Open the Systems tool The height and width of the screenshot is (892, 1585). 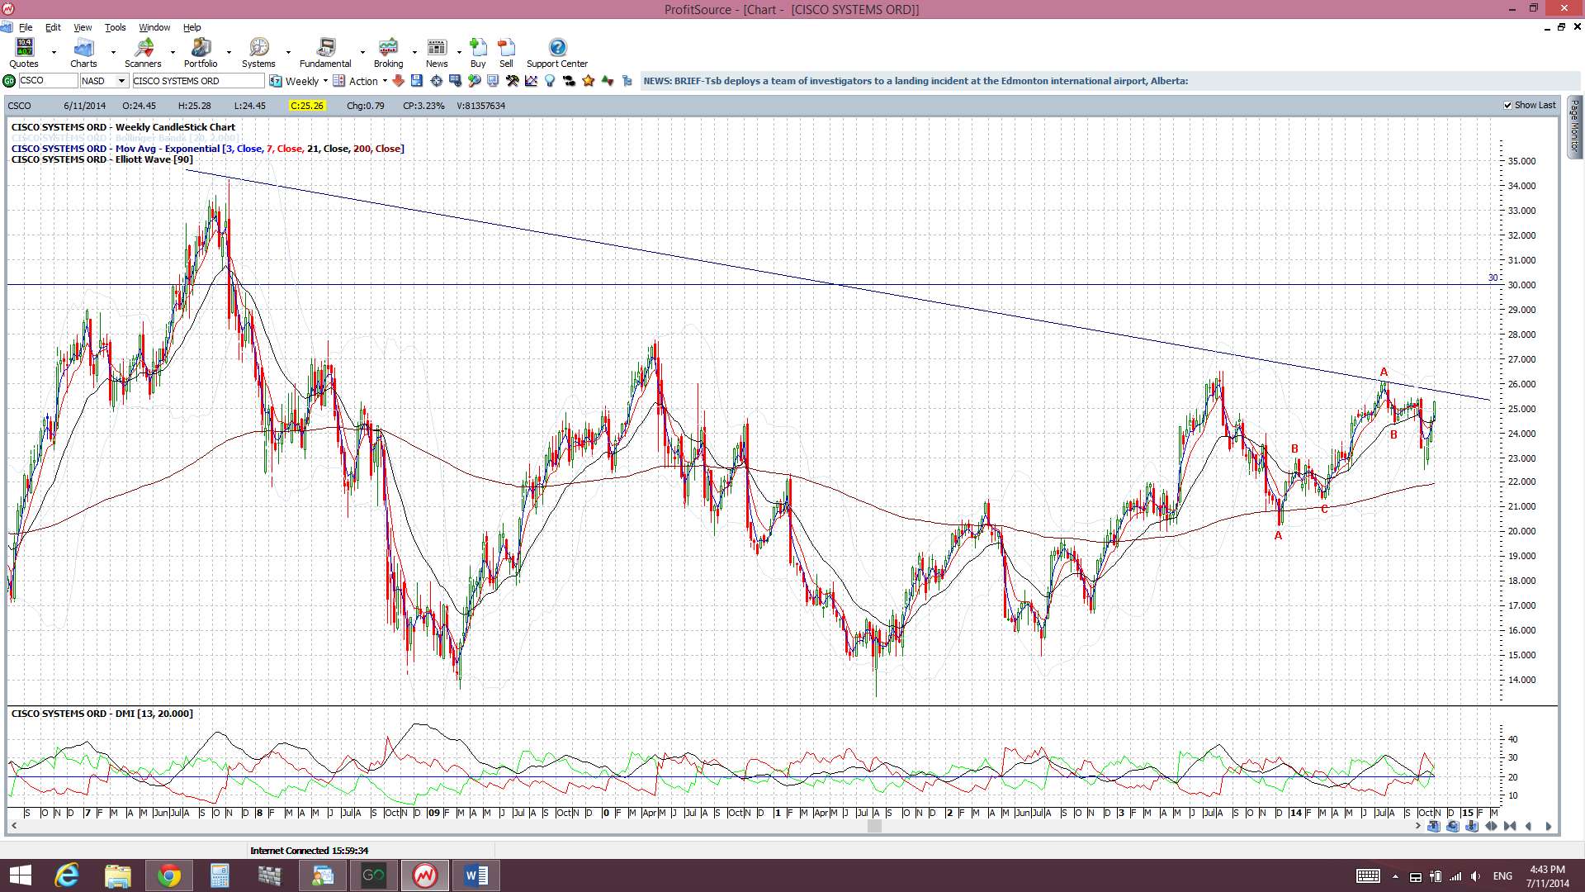point(258,53)
